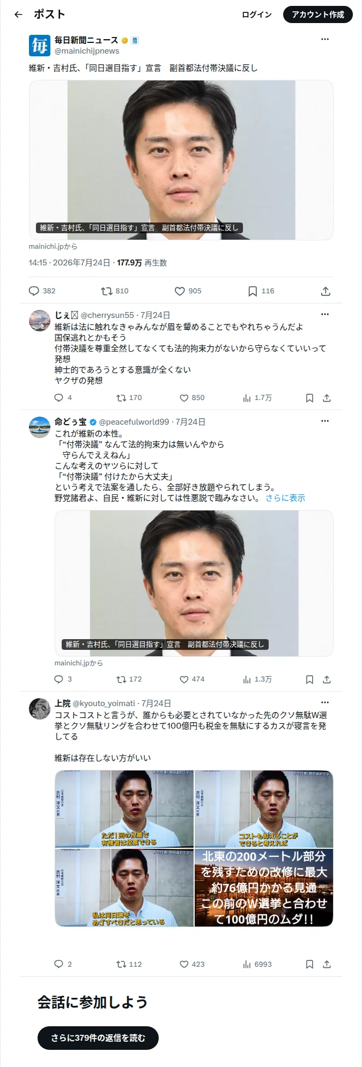Viewport: 362px width, 1067px height.
Task: Bookmark the main post showing 116
Action: [253, 291]
